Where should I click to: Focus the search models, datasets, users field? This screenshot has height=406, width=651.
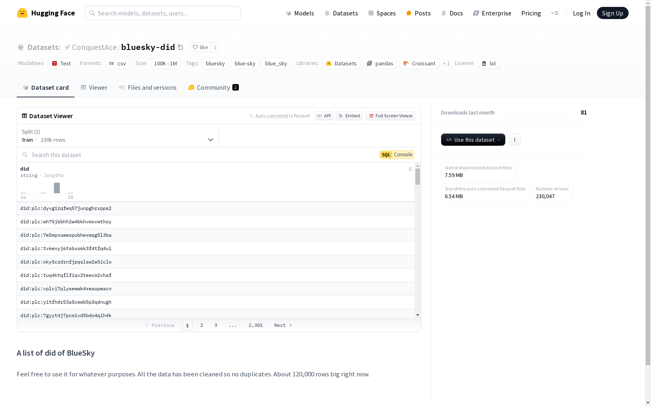click(163, 13)
